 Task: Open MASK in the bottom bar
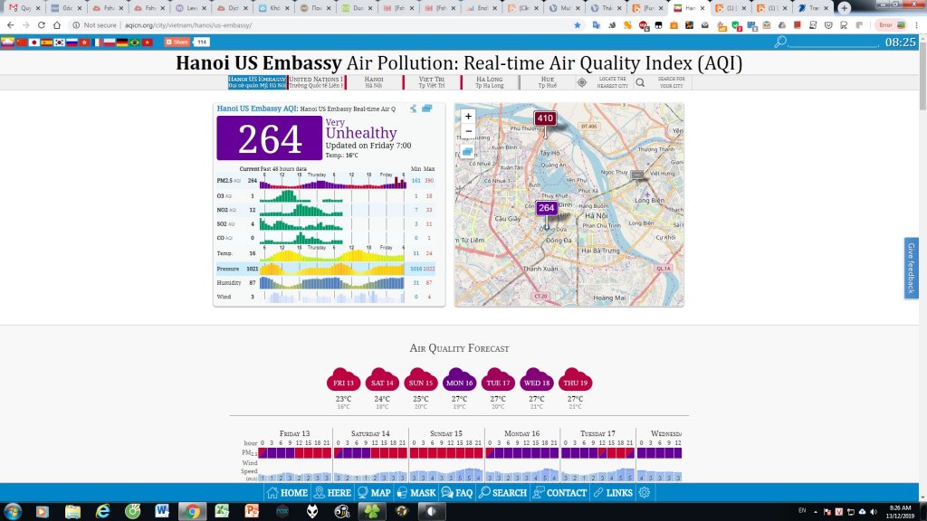(416, 493)
